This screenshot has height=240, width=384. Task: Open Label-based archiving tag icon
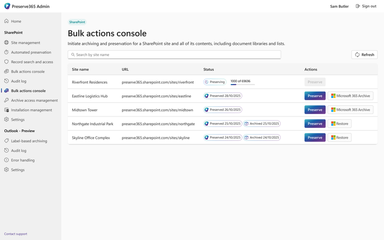[x=6, y=141]
